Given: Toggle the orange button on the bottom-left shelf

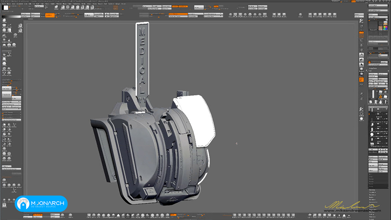Looking at the screenshot, I should pyautogui.click(x=37, y=215).
